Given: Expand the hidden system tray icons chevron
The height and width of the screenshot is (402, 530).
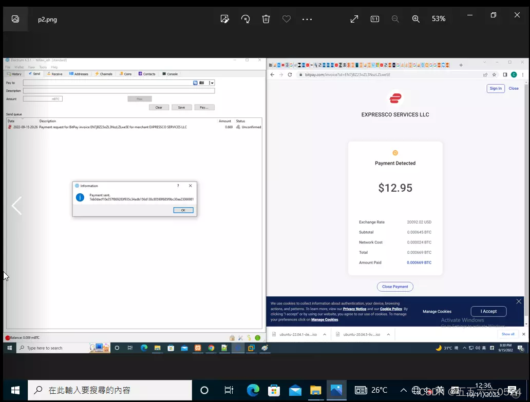Looking at the screenshot, I should point(404,390).
